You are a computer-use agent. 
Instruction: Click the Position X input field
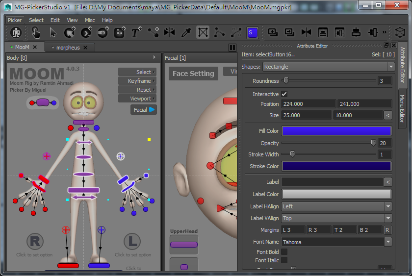308,104
